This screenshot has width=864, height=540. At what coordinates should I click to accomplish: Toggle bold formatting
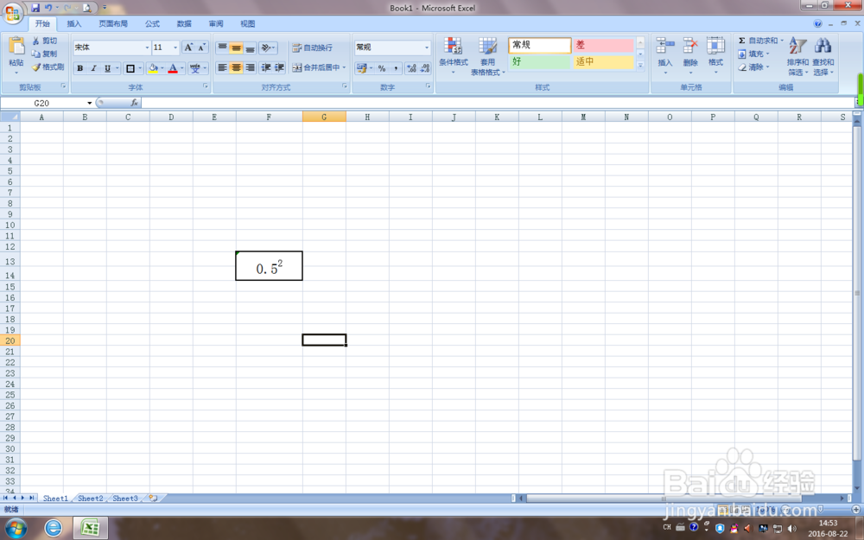(79, 68)
